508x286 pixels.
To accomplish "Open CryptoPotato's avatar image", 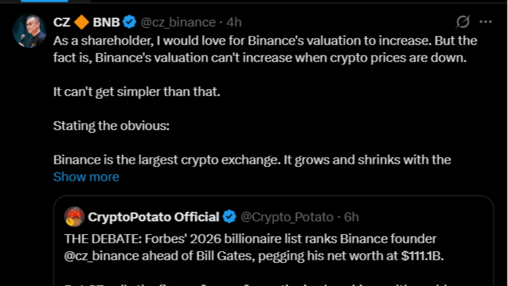I will click(x=74, y=217).
